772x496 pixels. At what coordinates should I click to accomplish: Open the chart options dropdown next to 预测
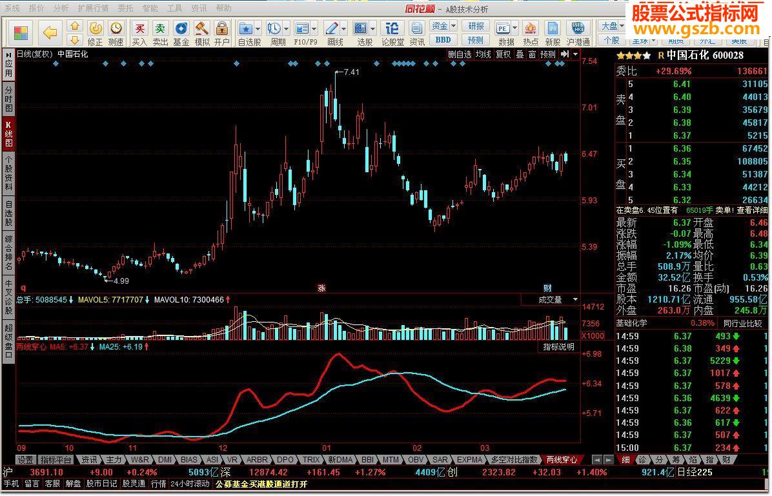(575, 54)
